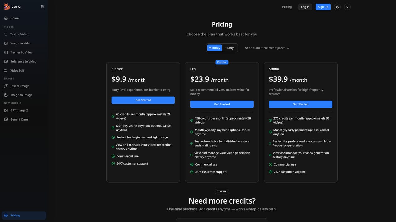Switch billing to Yearly
Viewport: 396px width, 222px height.
(x=229, y=48)
